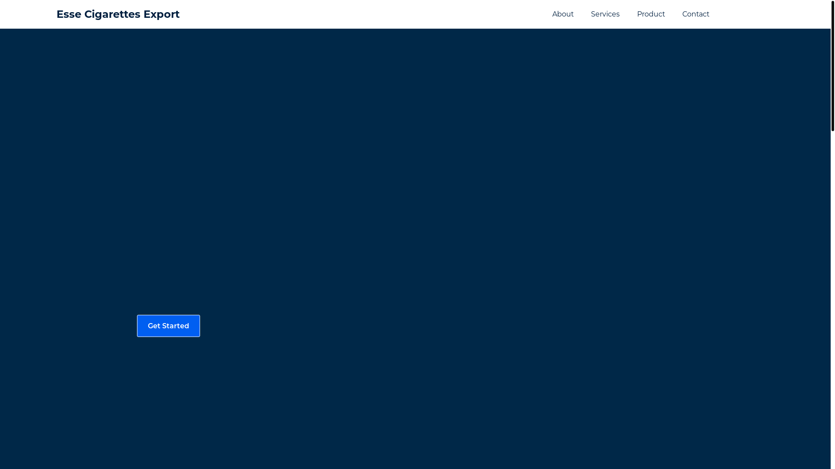Open the Services navigation link
This screenshot has height=469, width=835.
tap(605, 14)
